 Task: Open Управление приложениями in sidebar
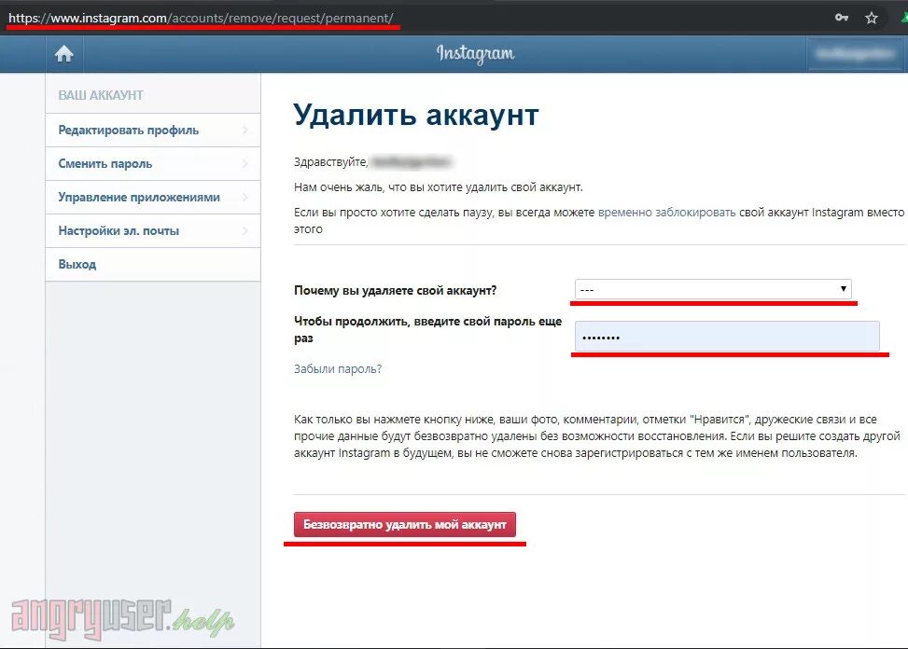(153, 198)
